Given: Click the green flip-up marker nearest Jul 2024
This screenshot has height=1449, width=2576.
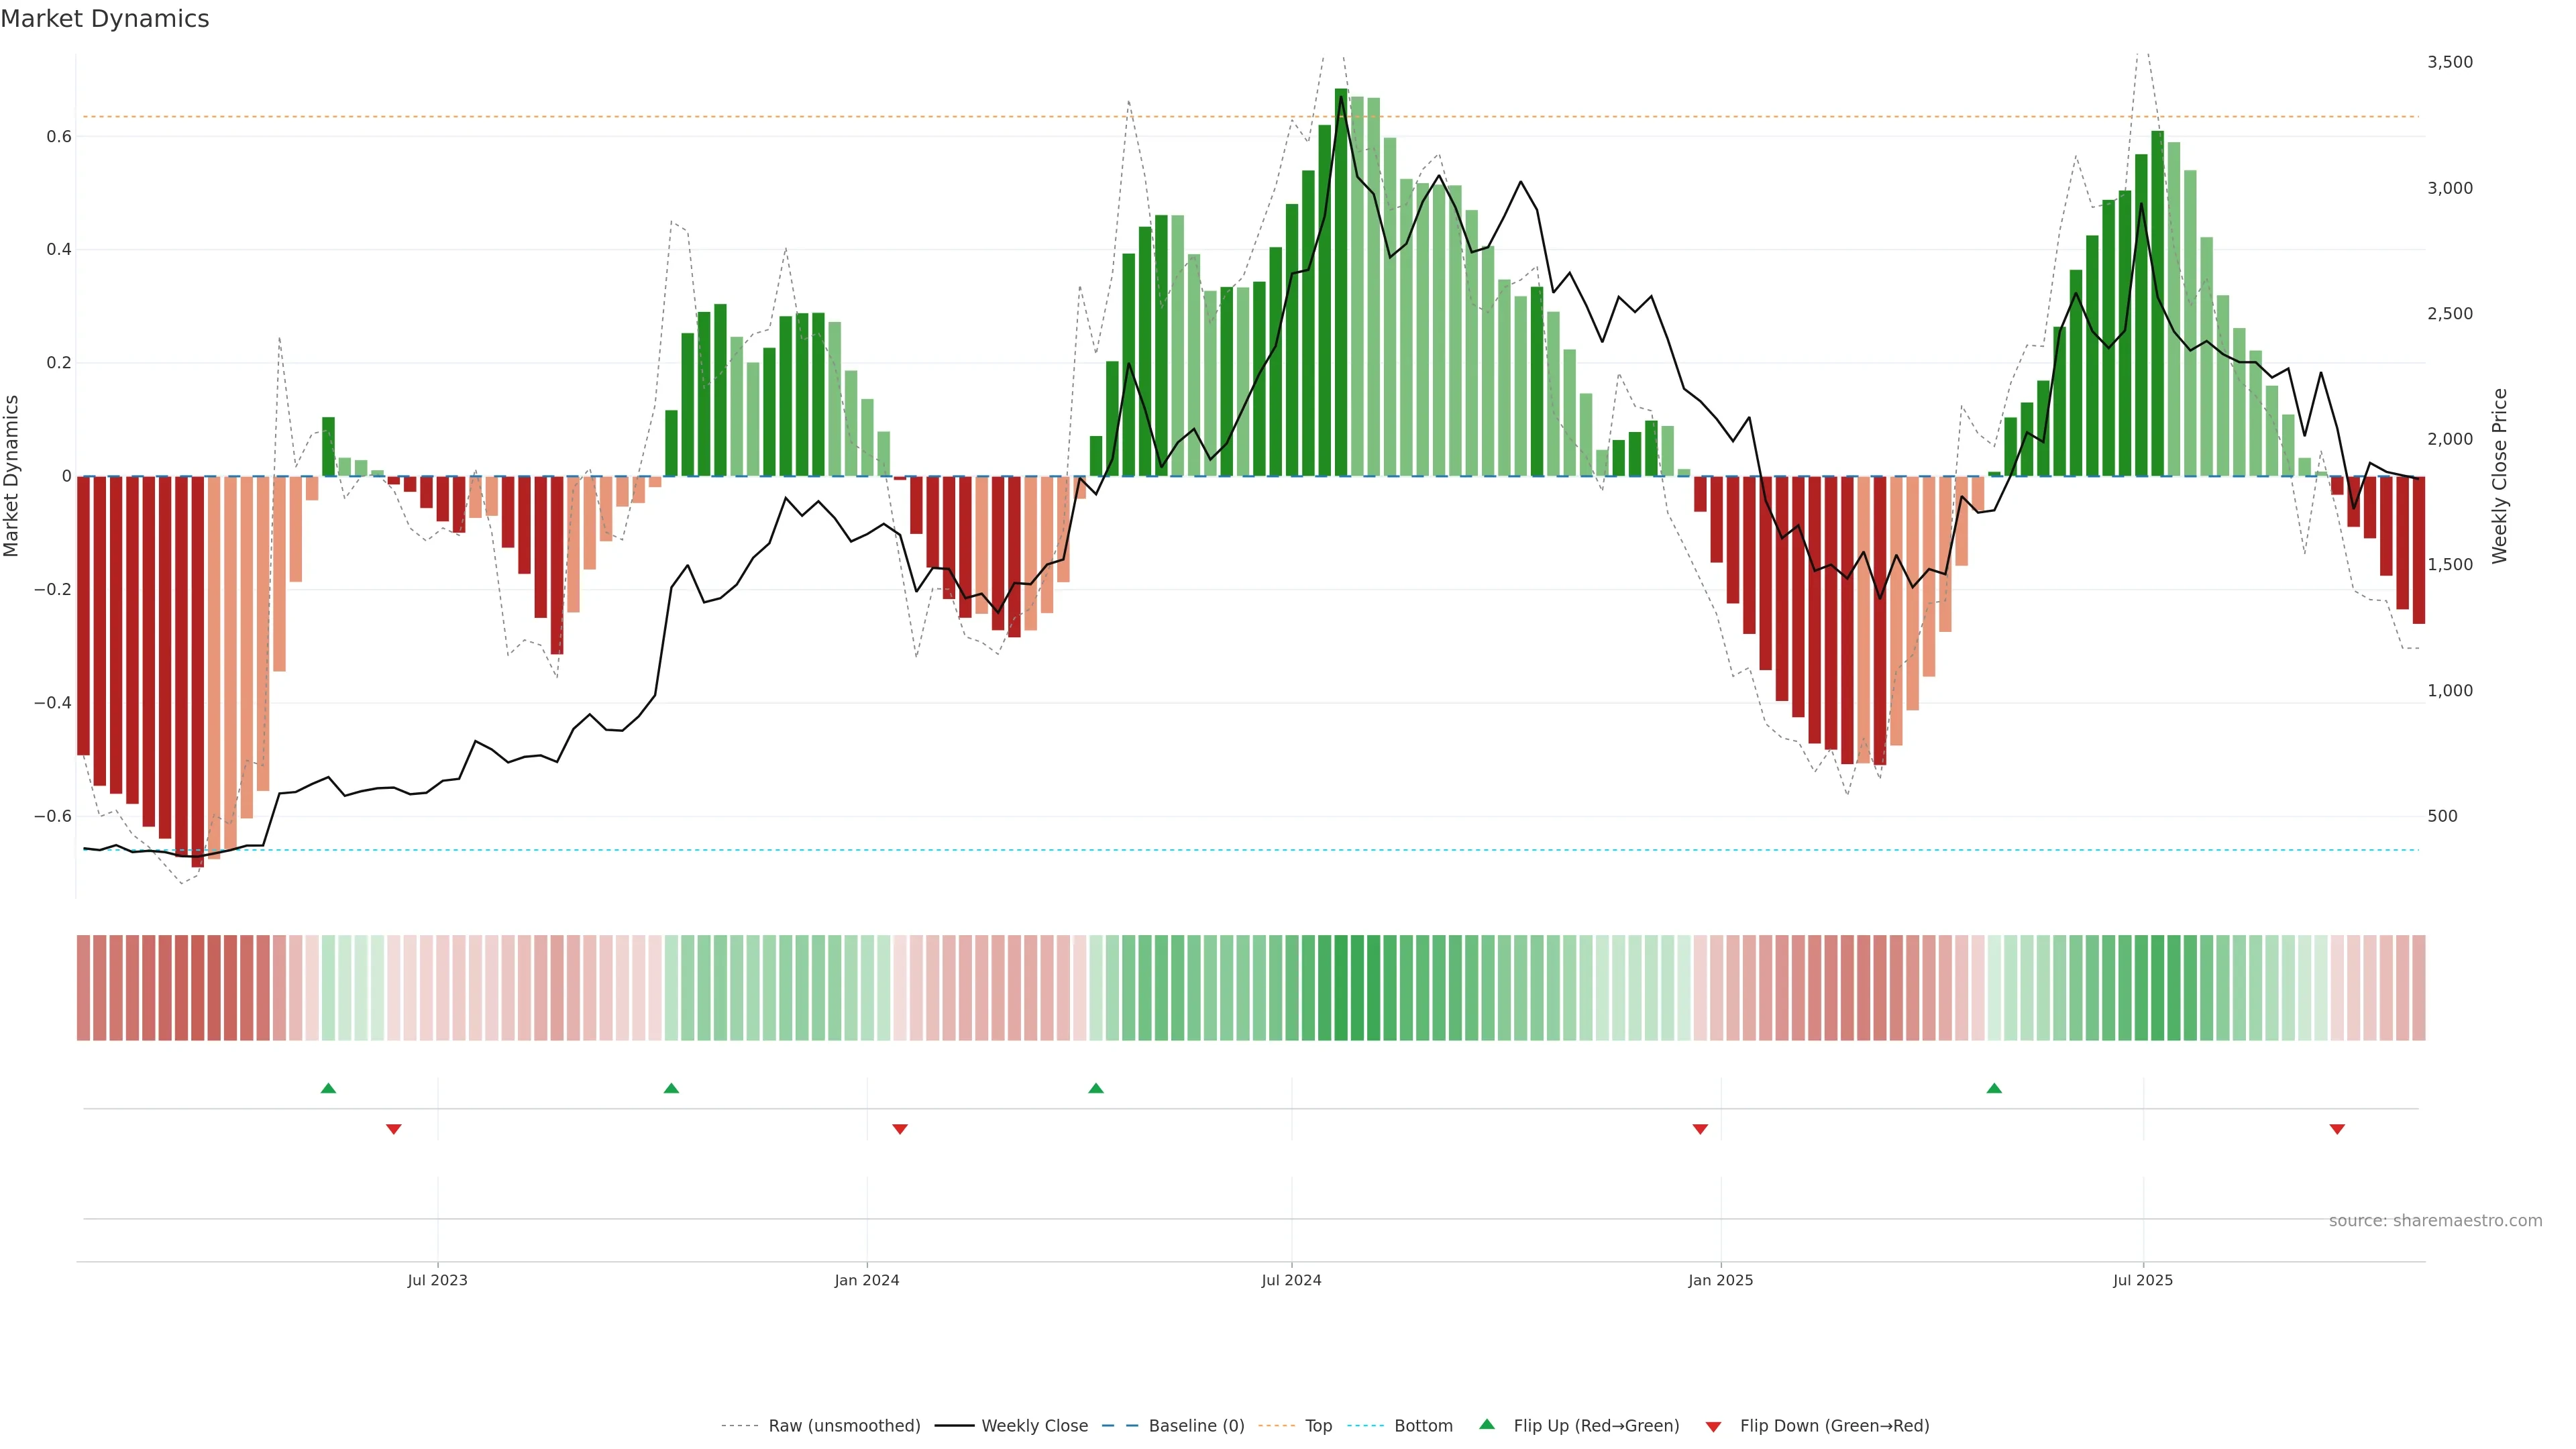Looking at the screenshot, I should point(1096,1088).
